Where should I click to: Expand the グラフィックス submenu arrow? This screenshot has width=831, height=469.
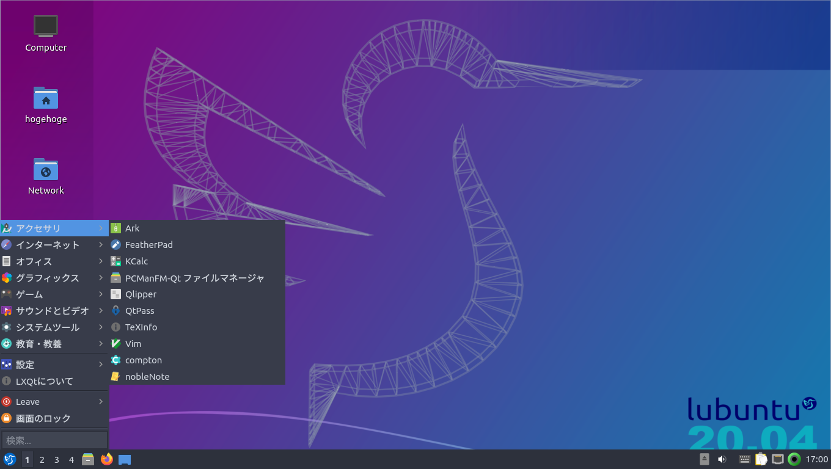point(101,278)
